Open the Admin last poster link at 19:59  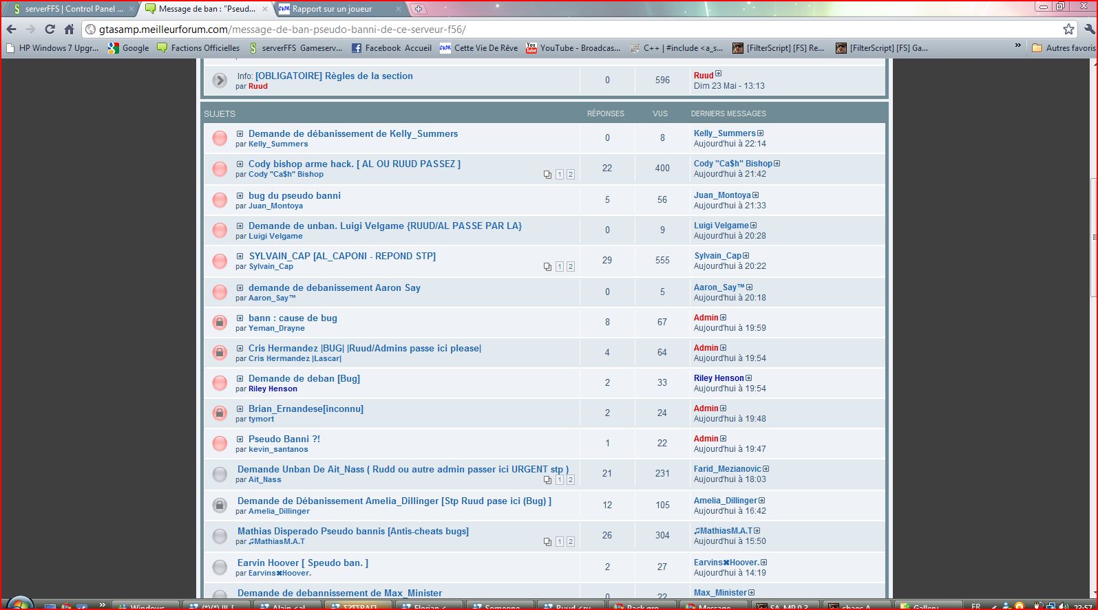(706, 318)
